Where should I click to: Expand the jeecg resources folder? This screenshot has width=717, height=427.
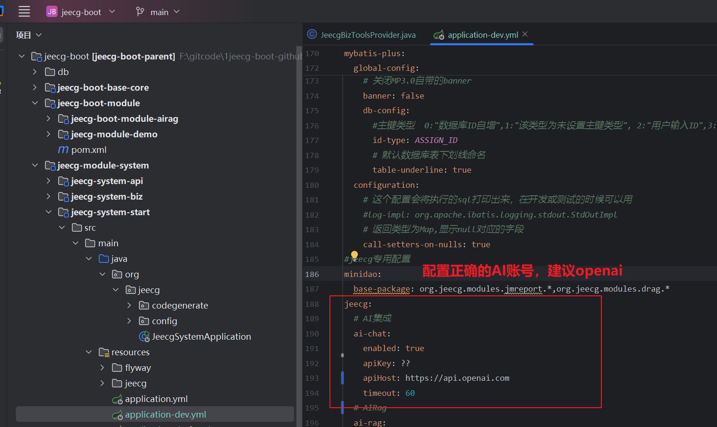click(102, 383)
